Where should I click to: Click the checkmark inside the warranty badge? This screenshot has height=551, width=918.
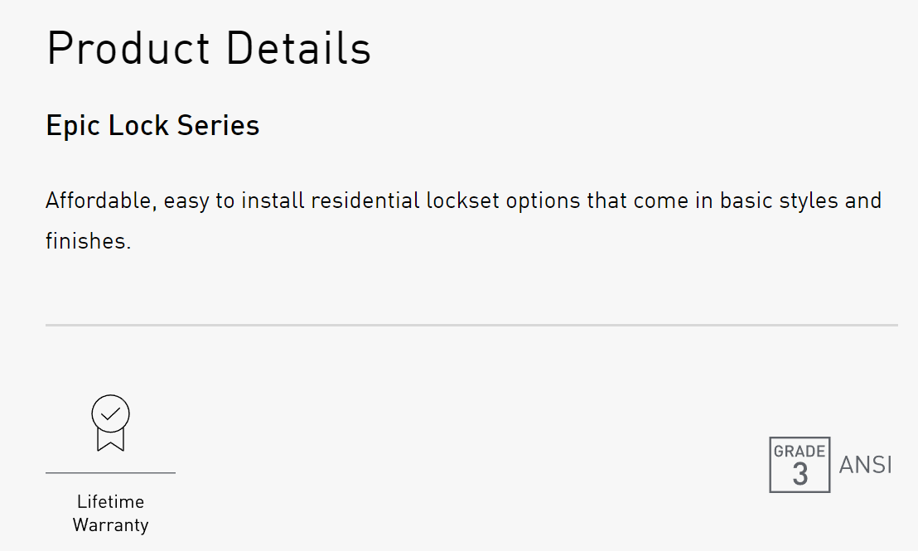tap(110, 413)
